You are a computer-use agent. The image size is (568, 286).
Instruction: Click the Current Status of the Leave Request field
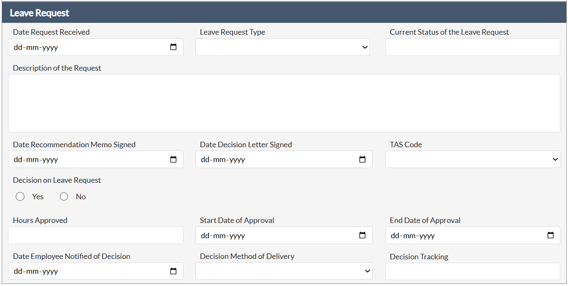473,47
